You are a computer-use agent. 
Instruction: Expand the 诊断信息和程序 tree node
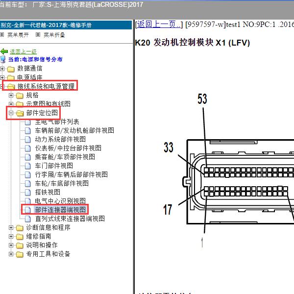[x=11, y=227]
